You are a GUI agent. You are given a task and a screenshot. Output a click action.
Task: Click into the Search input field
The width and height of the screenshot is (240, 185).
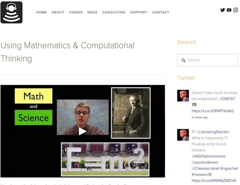[208, 60]
